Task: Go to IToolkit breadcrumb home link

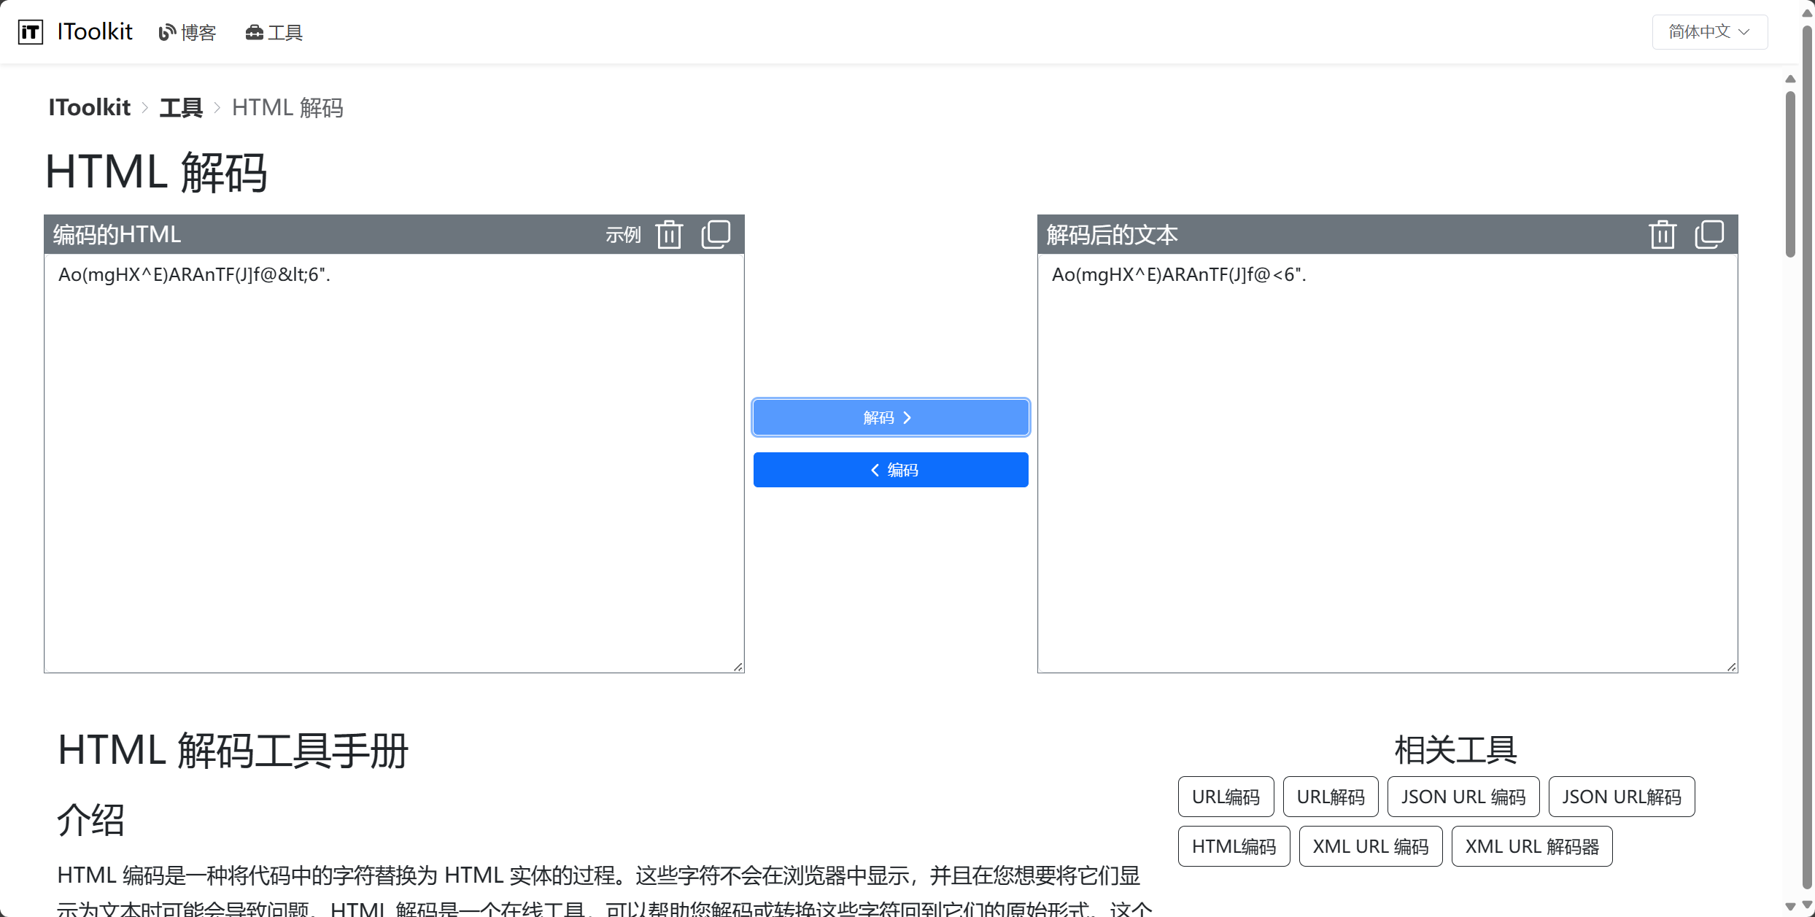Action: click(89, 108)
